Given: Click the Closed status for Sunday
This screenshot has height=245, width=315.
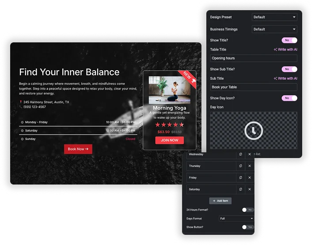Looking at the screenshot, I should (x=130, y=139).
